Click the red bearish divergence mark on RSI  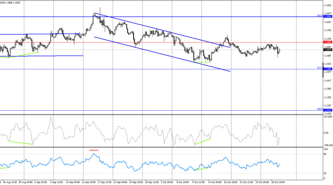94,150
